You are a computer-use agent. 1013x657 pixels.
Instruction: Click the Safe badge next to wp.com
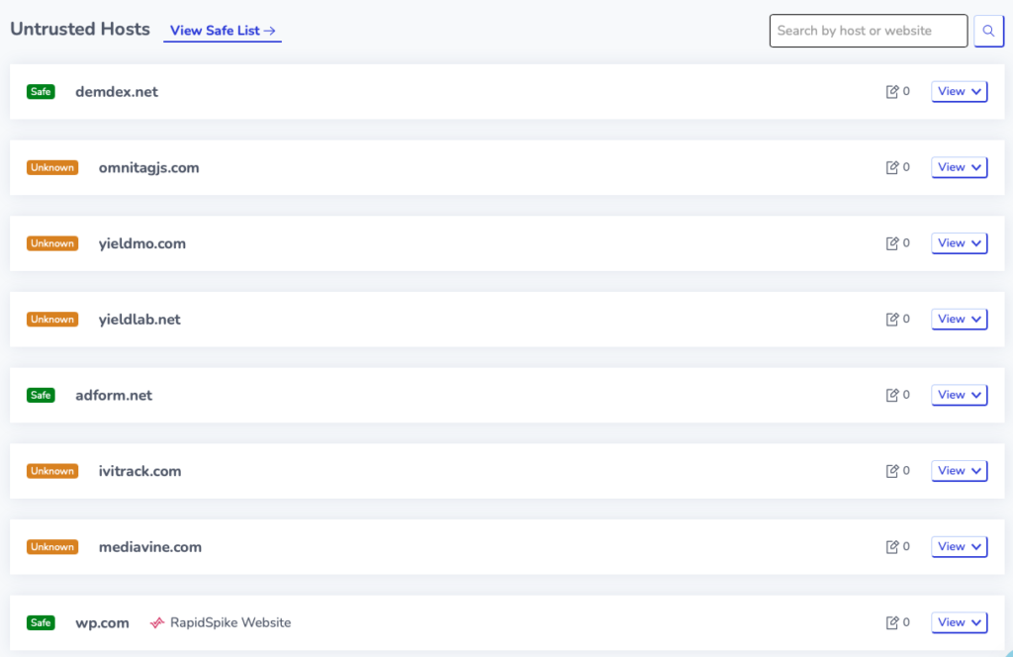[41, 622]
